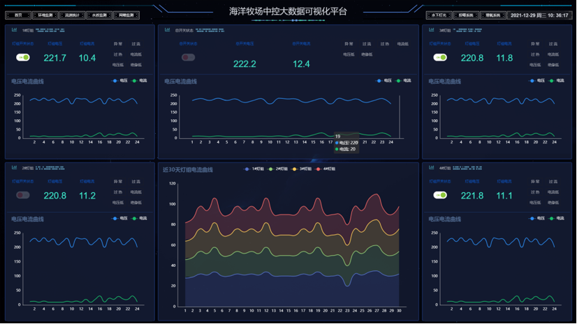Image resolution: width=577 pixels, height=324 pixels.
Task: Enable the 总开关 master switch
Action: pos(188,57)
